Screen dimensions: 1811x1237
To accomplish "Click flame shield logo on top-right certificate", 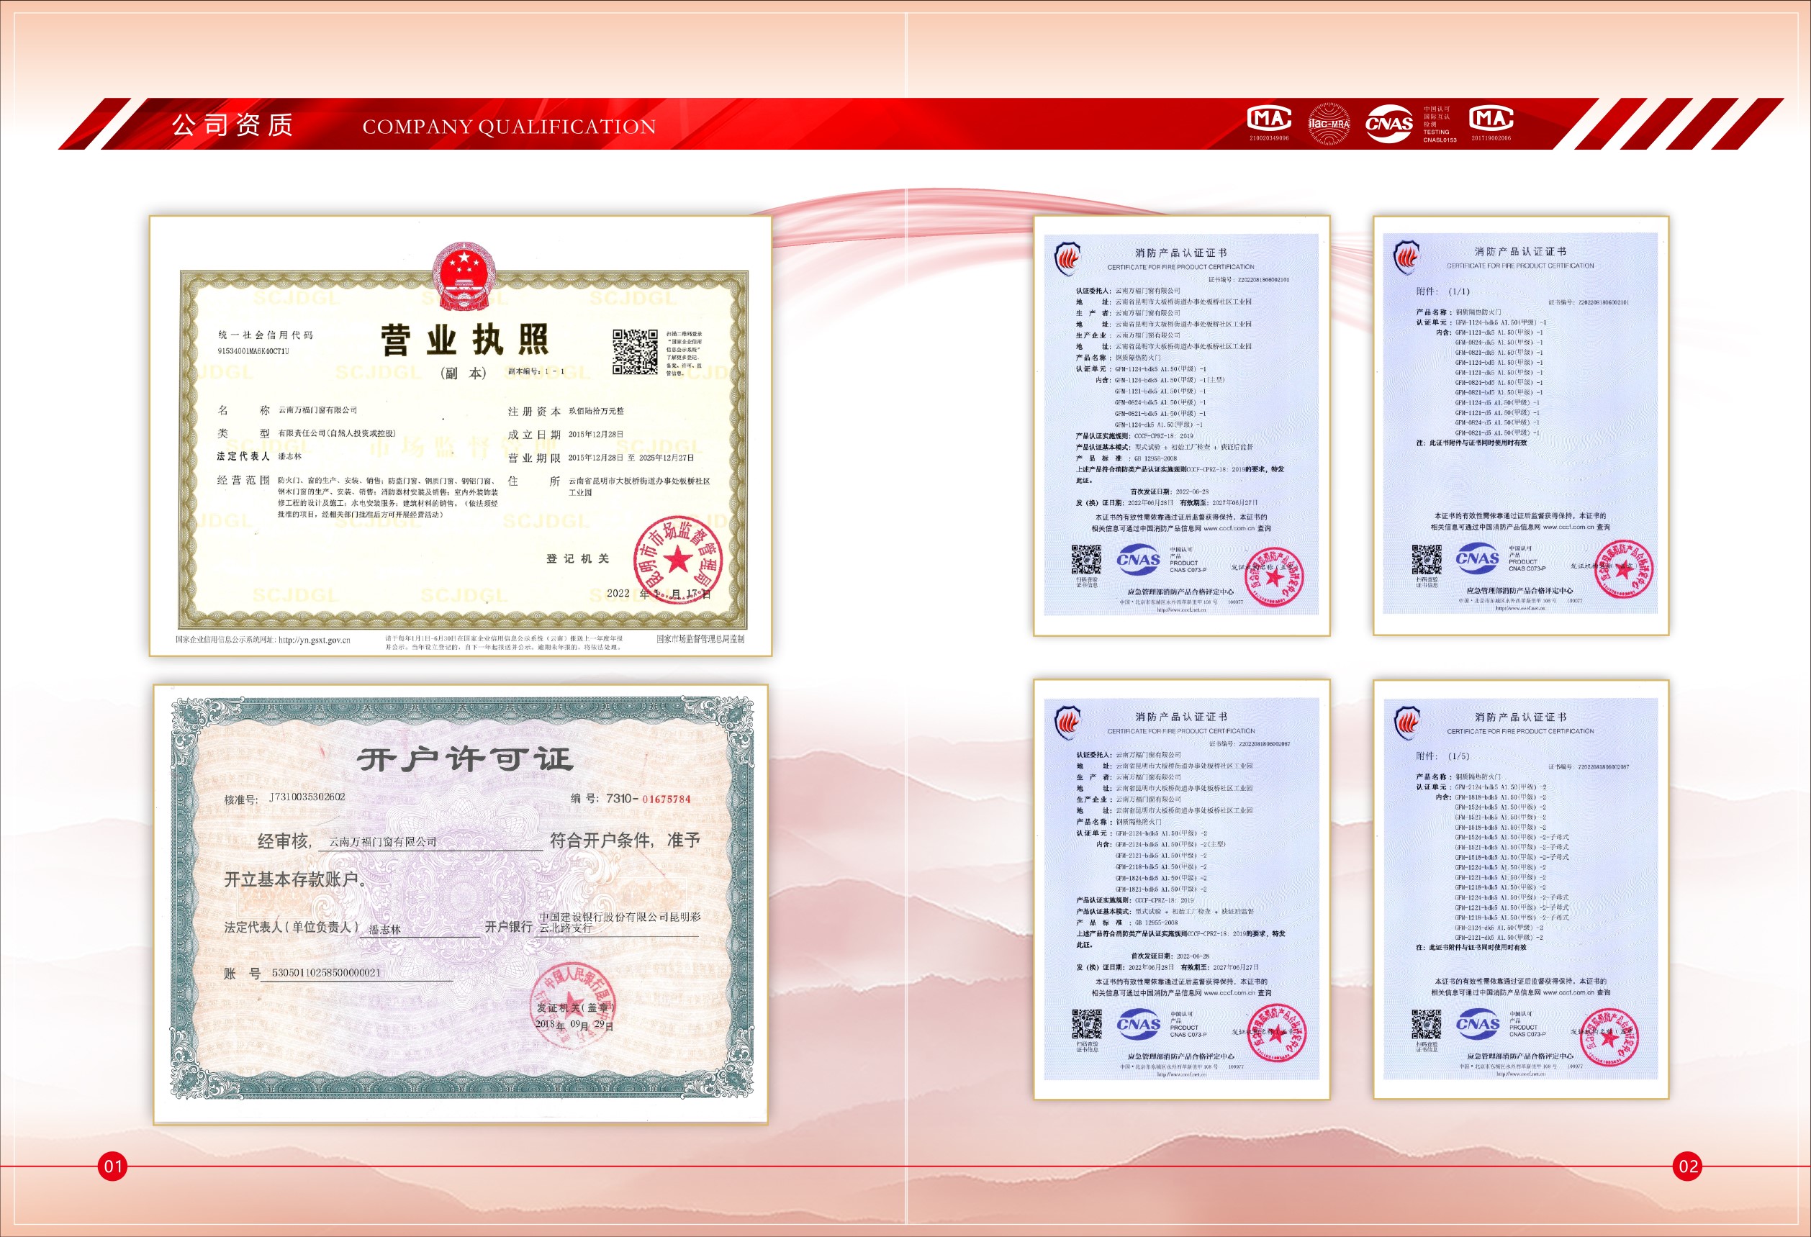I will tap(1406, 258).
